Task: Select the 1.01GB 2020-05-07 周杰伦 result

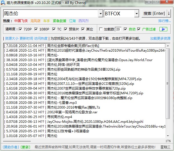Action: pyautogui.click(x=85, y=136)
